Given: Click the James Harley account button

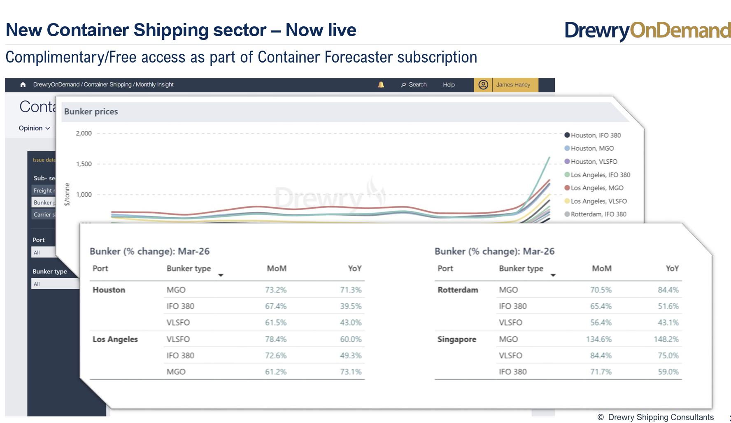Looking at the screenshot, I should (x=513, y=85).
